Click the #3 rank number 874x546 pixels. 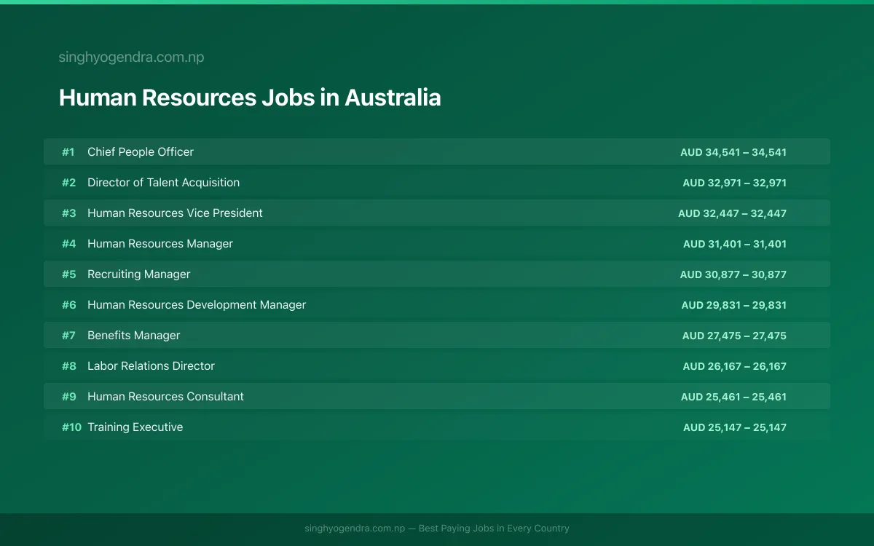coord(68,213)
